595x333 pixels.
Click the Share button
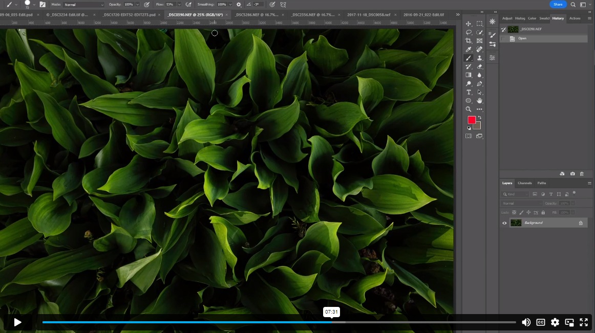click(558, 4)
